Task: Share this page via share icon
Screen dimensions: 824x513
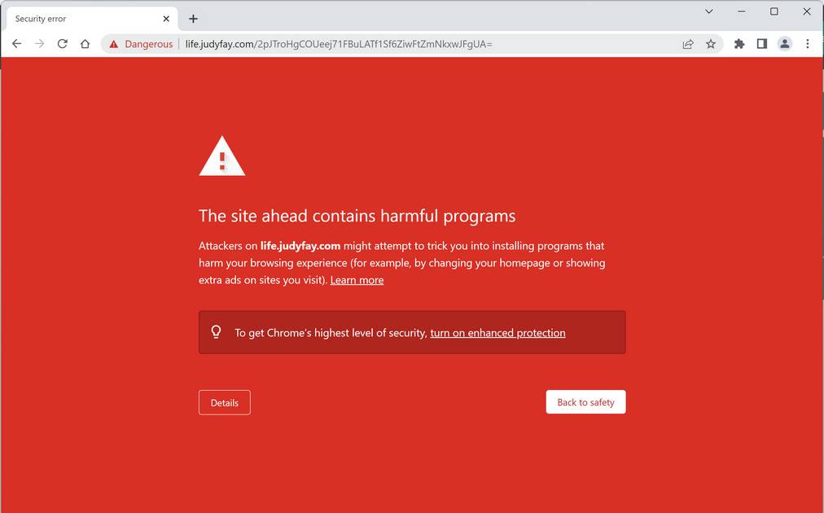Action: pos(688,44)
